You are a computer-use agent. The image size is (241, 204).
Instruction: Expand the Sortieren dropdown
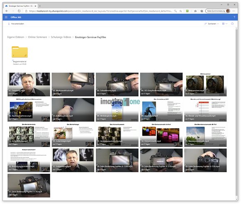click(x=211, y=24)
